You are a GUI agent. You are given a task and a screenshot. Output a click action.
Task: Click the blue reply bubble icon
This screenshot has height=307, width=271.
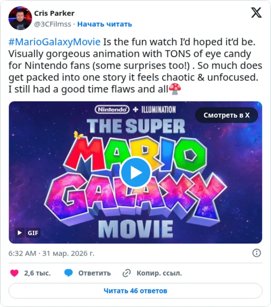[x=68, y=273]
